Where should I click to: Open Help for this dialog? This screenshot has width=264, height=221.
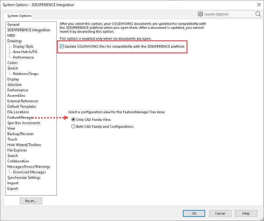click(x=246, y=213)
